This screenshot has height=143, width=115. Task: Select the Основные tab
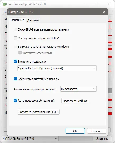click(x=17, y=20)
